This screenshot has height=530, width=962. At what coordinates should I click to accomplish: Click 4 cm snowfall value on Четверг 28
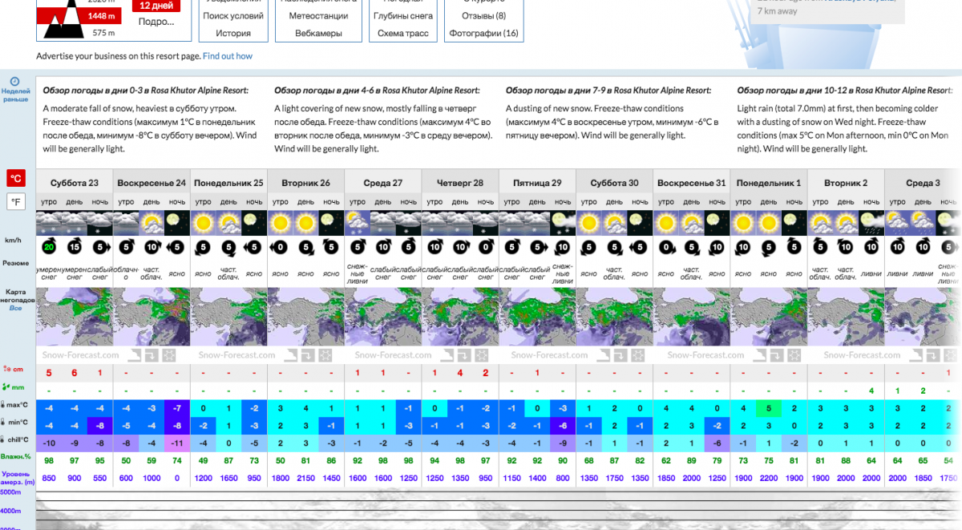coord(460,373)
